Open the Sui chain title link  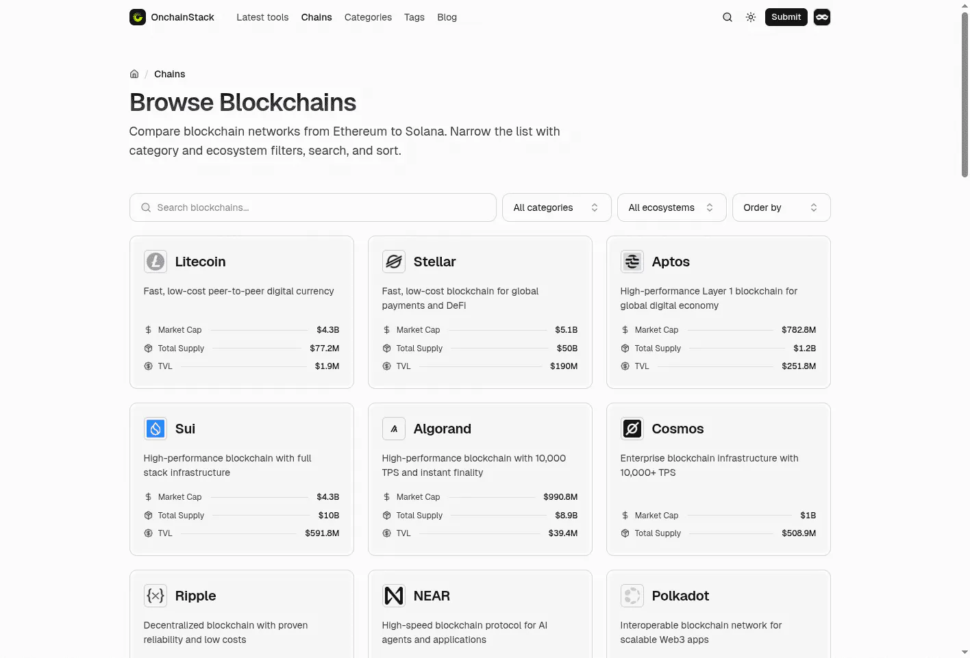pos(185,429)
